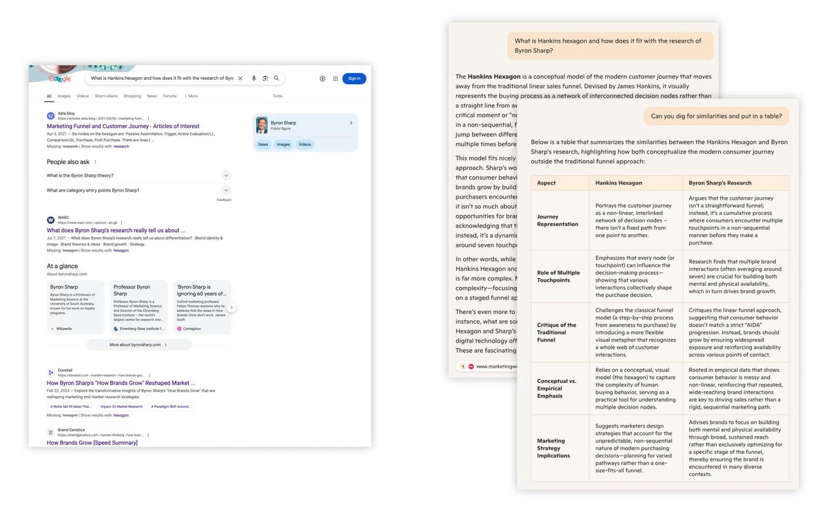Click the 'Journey Representation' table row label
This screenshot has width=827, height=509.
tap(558, 220)
